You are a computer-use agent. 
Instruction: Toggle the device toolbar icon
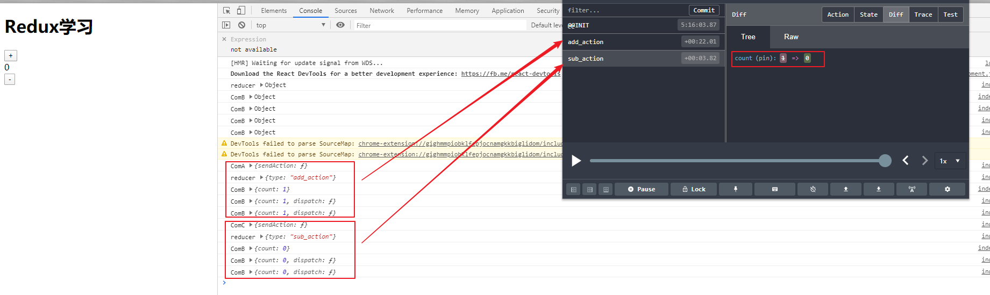241,10
